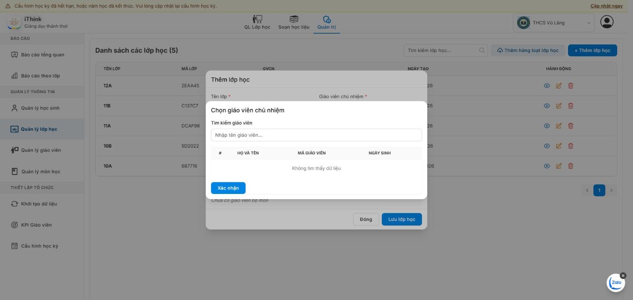
Task: View details of class 11B (eye icon)
Action: [547, 106]
